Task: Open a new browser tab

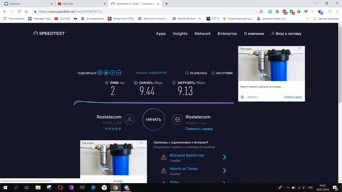Action: [x=166, y=4]
